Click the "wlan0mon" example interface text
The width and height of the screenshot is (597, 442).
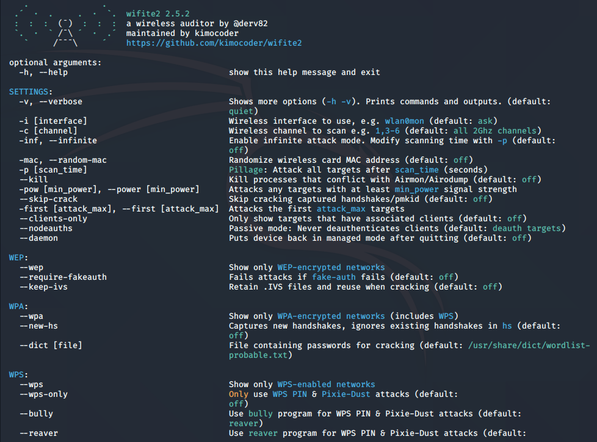(x=404, y=121)
